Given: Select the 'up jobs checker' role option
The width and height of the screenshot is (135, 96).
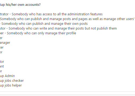Looking at the screenshot, I should (12, 81).
